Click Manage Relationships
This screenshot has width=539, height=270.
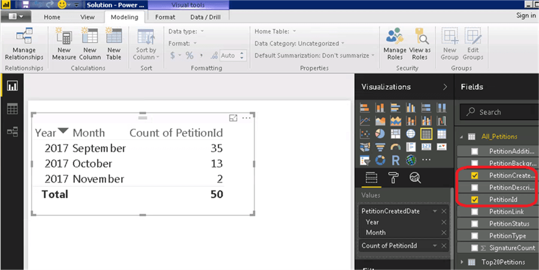click(24, 44)
